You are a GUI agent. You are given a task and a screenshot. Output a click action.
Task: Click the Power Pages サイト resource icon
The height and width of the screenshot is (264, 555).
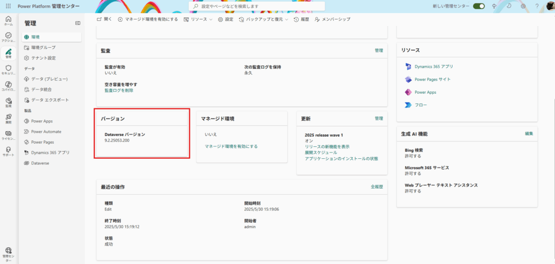[409, 79]
